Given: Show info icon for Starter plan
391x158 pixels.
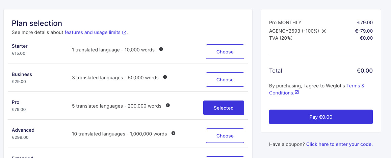Looking at the screenshot, I should point(161,49).
